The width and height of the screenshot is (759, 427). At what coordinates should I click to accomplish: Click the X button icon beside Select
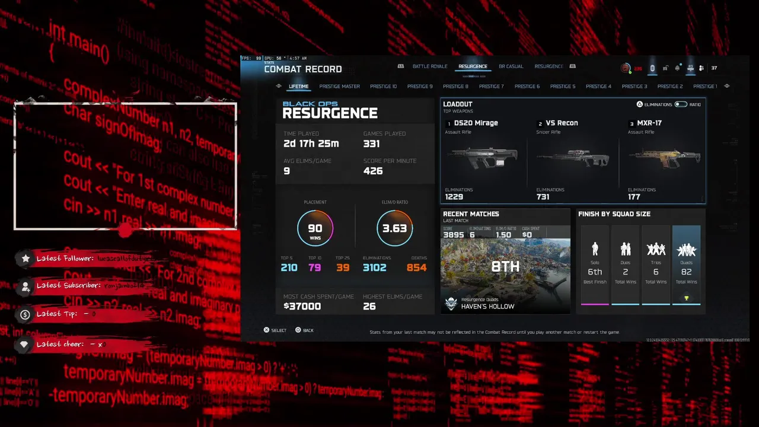[266, 330]
